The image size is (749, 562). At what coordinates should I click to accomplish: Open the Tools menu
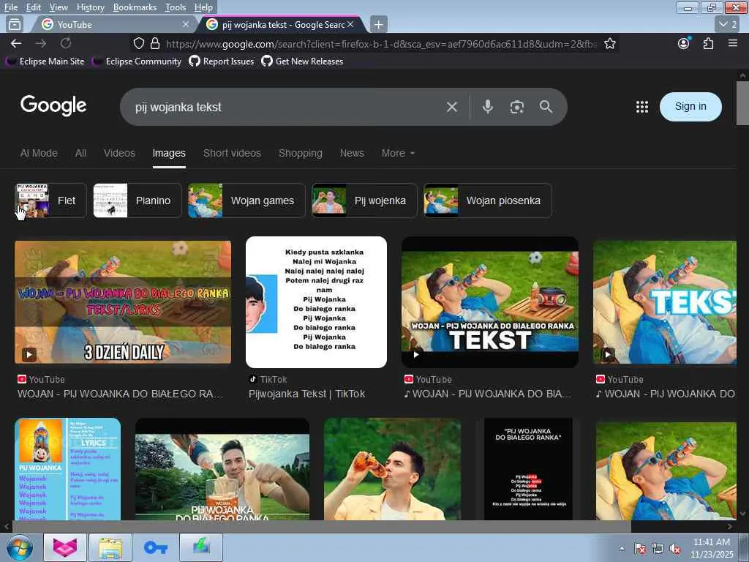coord(176,7)
